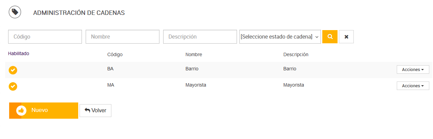
Task: Expand Acciones menu for Mayorista row
Action: tap(413, 86)
